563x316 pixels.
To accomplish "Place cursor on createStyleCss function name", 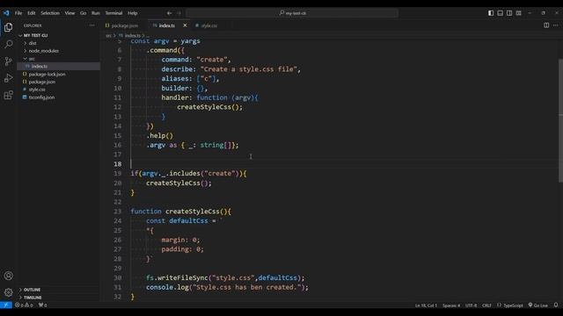I will pos(193,212).
